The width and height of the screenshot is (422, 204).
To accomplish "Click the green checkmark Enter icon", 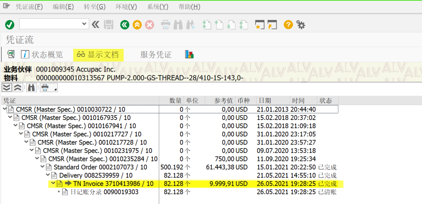I will [x=10, y=25].
